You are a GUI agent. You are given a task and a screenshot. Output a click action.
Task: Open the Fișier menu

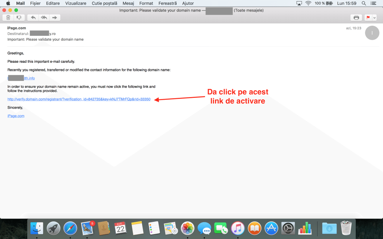pyautogui.click(x=35, y=3)
